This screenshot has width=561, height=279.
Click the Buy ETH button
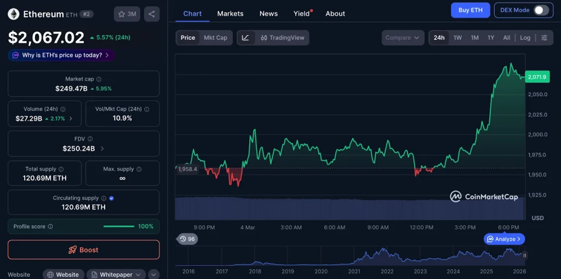(x=471, y=10)
